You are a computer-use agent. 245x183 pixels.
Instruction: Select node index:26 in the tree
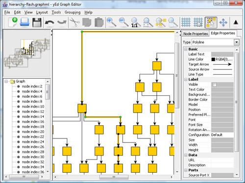(33, 147)
